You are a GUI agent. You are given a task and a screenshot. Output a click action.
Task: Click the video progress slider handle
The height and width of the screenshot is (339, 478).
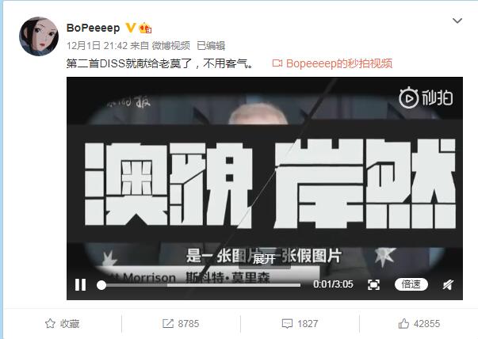click(x=101, y=285)
